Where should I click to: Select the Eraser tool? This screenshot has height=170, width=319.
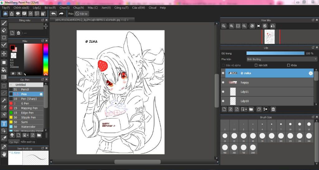pos(4,31)
